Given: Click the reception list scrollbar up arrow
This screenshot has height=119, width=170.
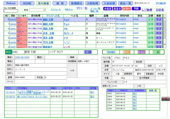Looking at the screenshot, I should (x=165, y=18).
